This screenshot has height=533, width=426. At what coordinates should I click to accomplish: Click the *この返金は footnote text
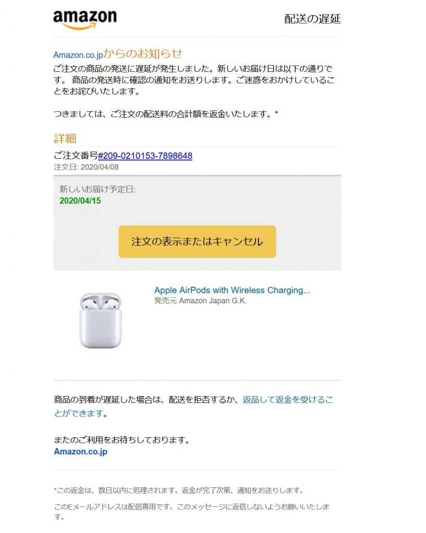click(x=178, y=490)
